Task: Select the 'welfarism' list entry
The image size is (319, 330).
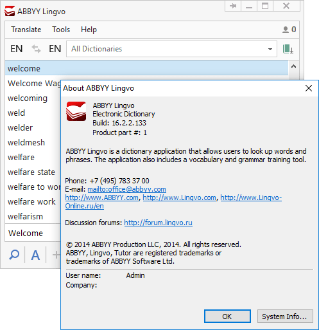Action: [x=33, y=216]
